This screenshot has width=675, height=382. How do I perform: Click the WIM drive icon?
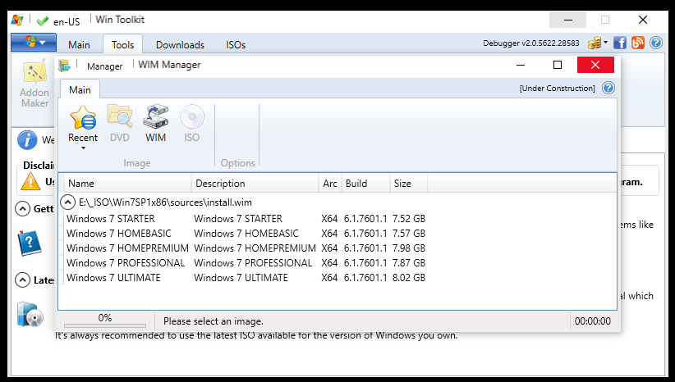click(155, 116)
